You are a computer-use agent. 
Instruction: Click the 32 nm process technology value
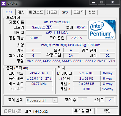pos(34,38)
